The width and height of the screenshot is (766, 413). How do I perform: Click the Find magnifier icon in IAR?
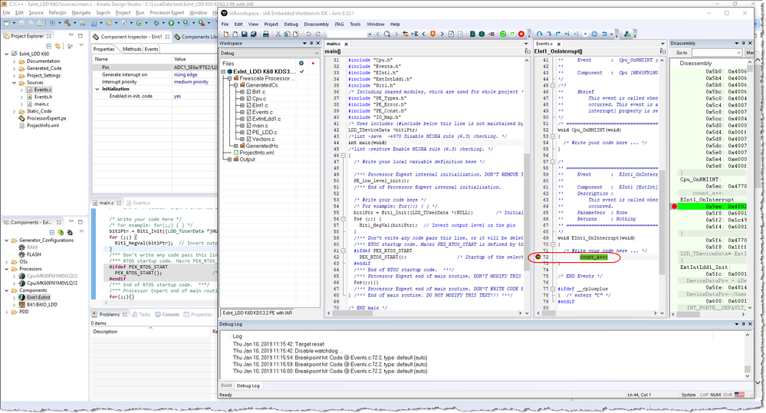[x=387, y=34]
